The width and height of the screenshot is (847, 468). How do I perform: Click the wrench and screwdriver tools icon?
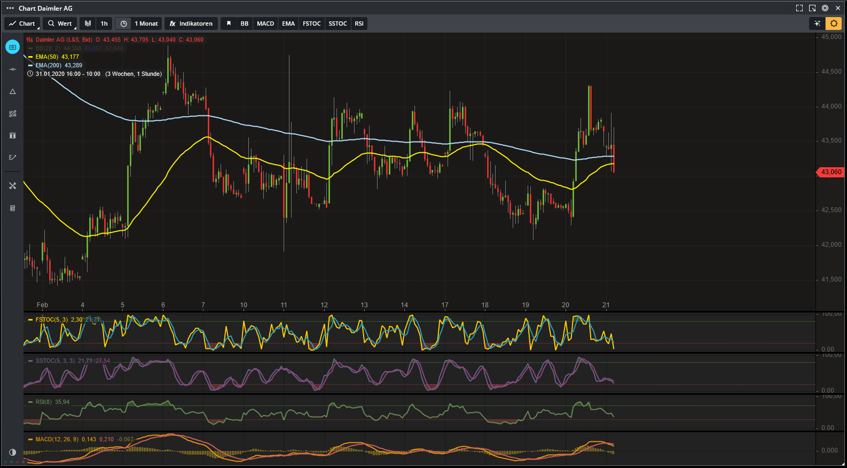pos(12,186)
